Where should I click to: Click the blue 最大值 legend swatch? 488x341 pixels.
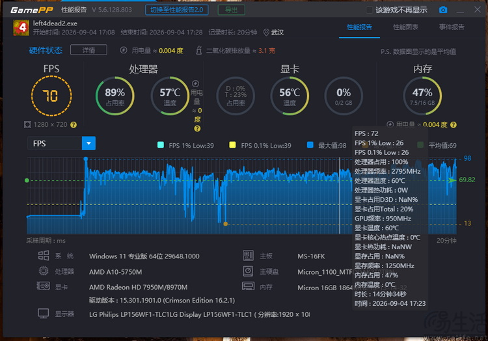[x=310, y=144]
